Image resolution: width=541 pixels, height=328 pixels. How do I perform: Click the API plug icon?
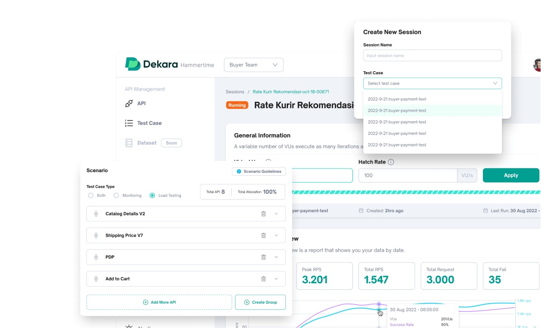pyautogui.click(x=129, y=104)
